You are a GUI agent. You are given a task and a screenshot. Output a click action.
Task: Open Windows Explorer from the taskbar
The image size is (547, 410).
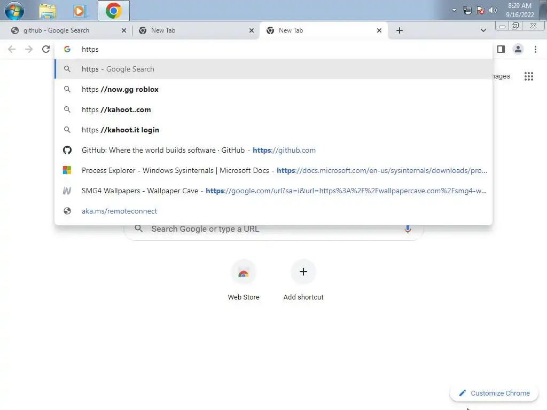point(48,11)
